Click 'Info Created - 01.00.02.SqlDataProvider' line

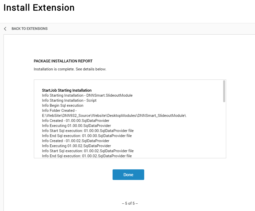tap(76, 141)
